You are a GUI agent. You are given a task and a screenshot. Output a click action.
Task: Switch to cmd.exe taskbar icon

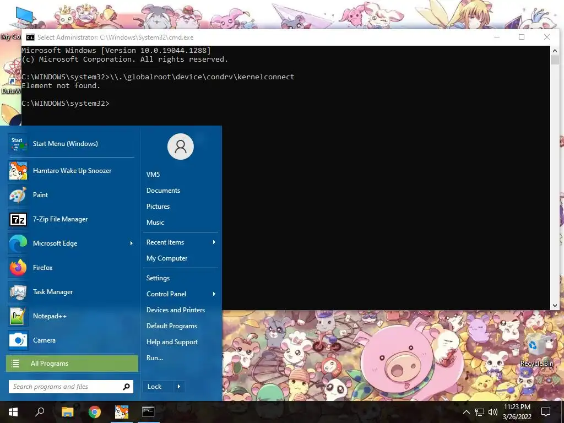148,412
